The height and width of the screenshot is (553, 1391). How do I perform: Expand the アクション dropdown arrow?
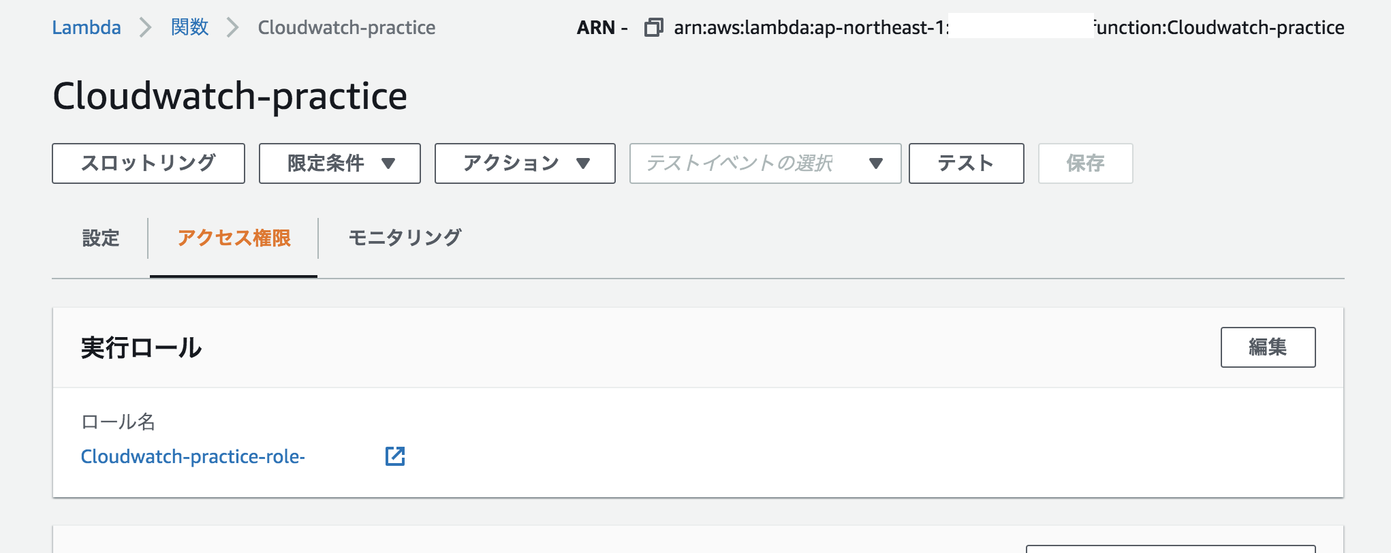(x=582, y=163)
